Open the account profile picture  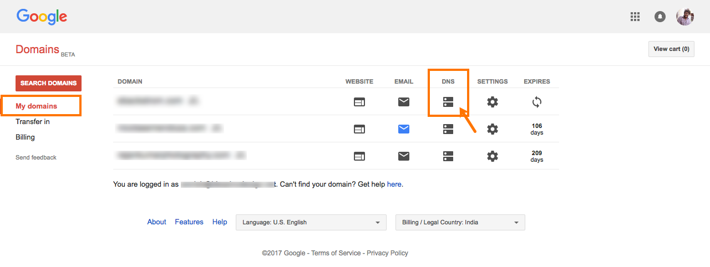(685, 17)
